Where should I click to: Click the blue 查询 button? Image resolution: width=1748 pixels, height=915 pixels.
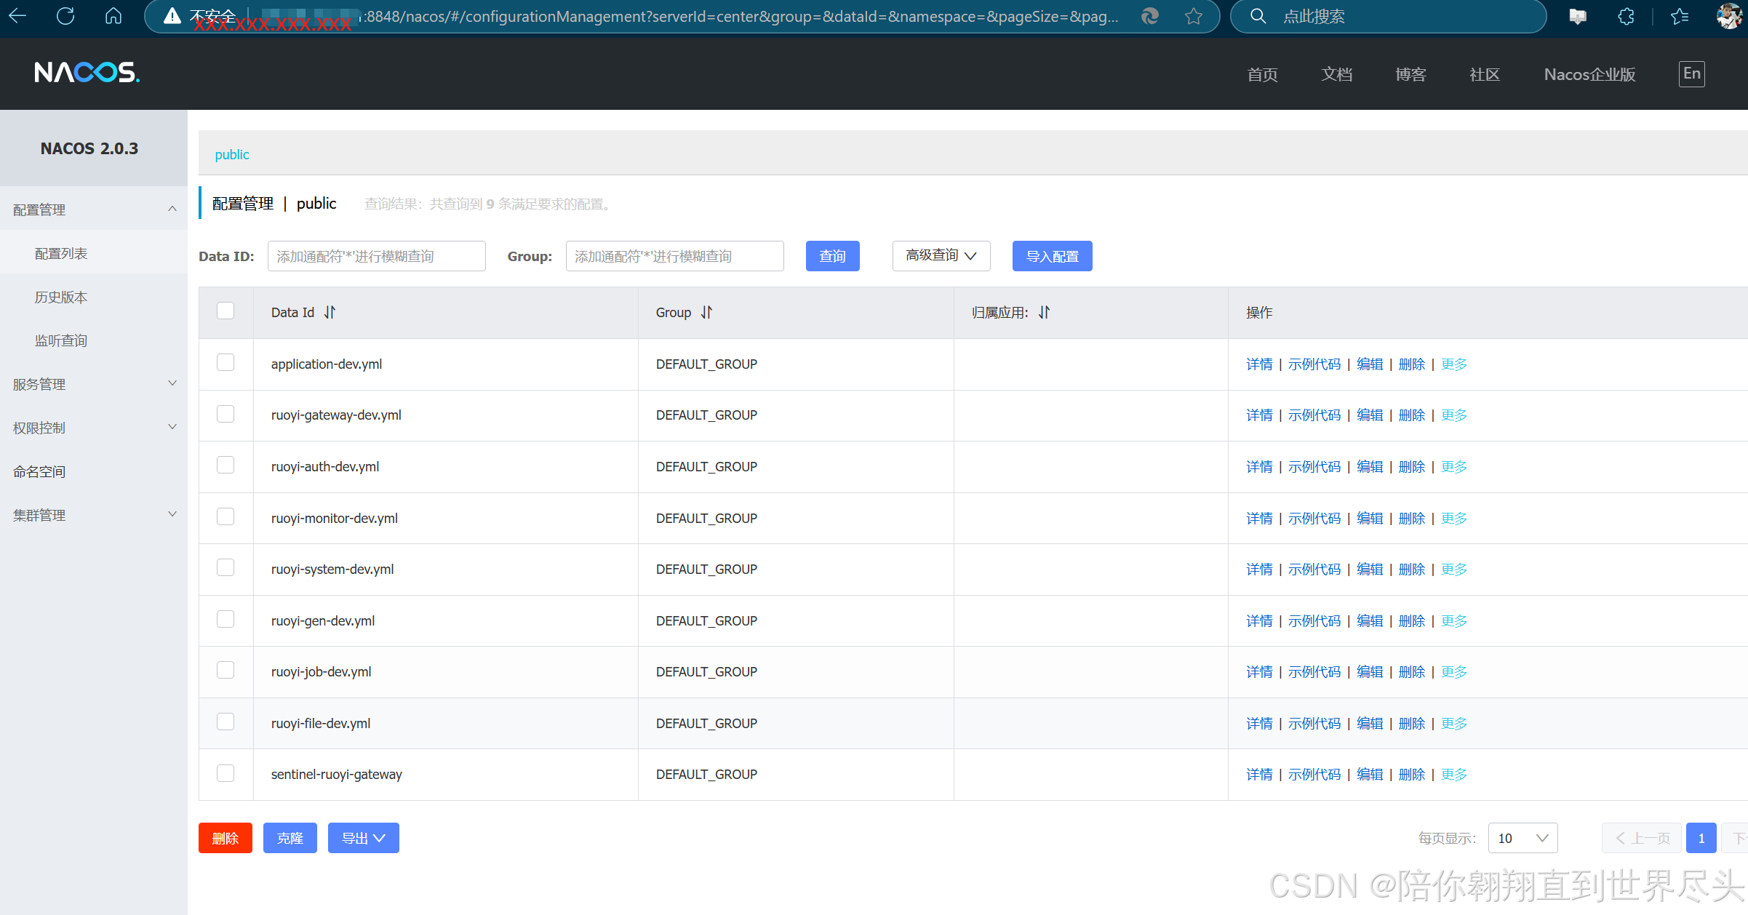(832, 256)
